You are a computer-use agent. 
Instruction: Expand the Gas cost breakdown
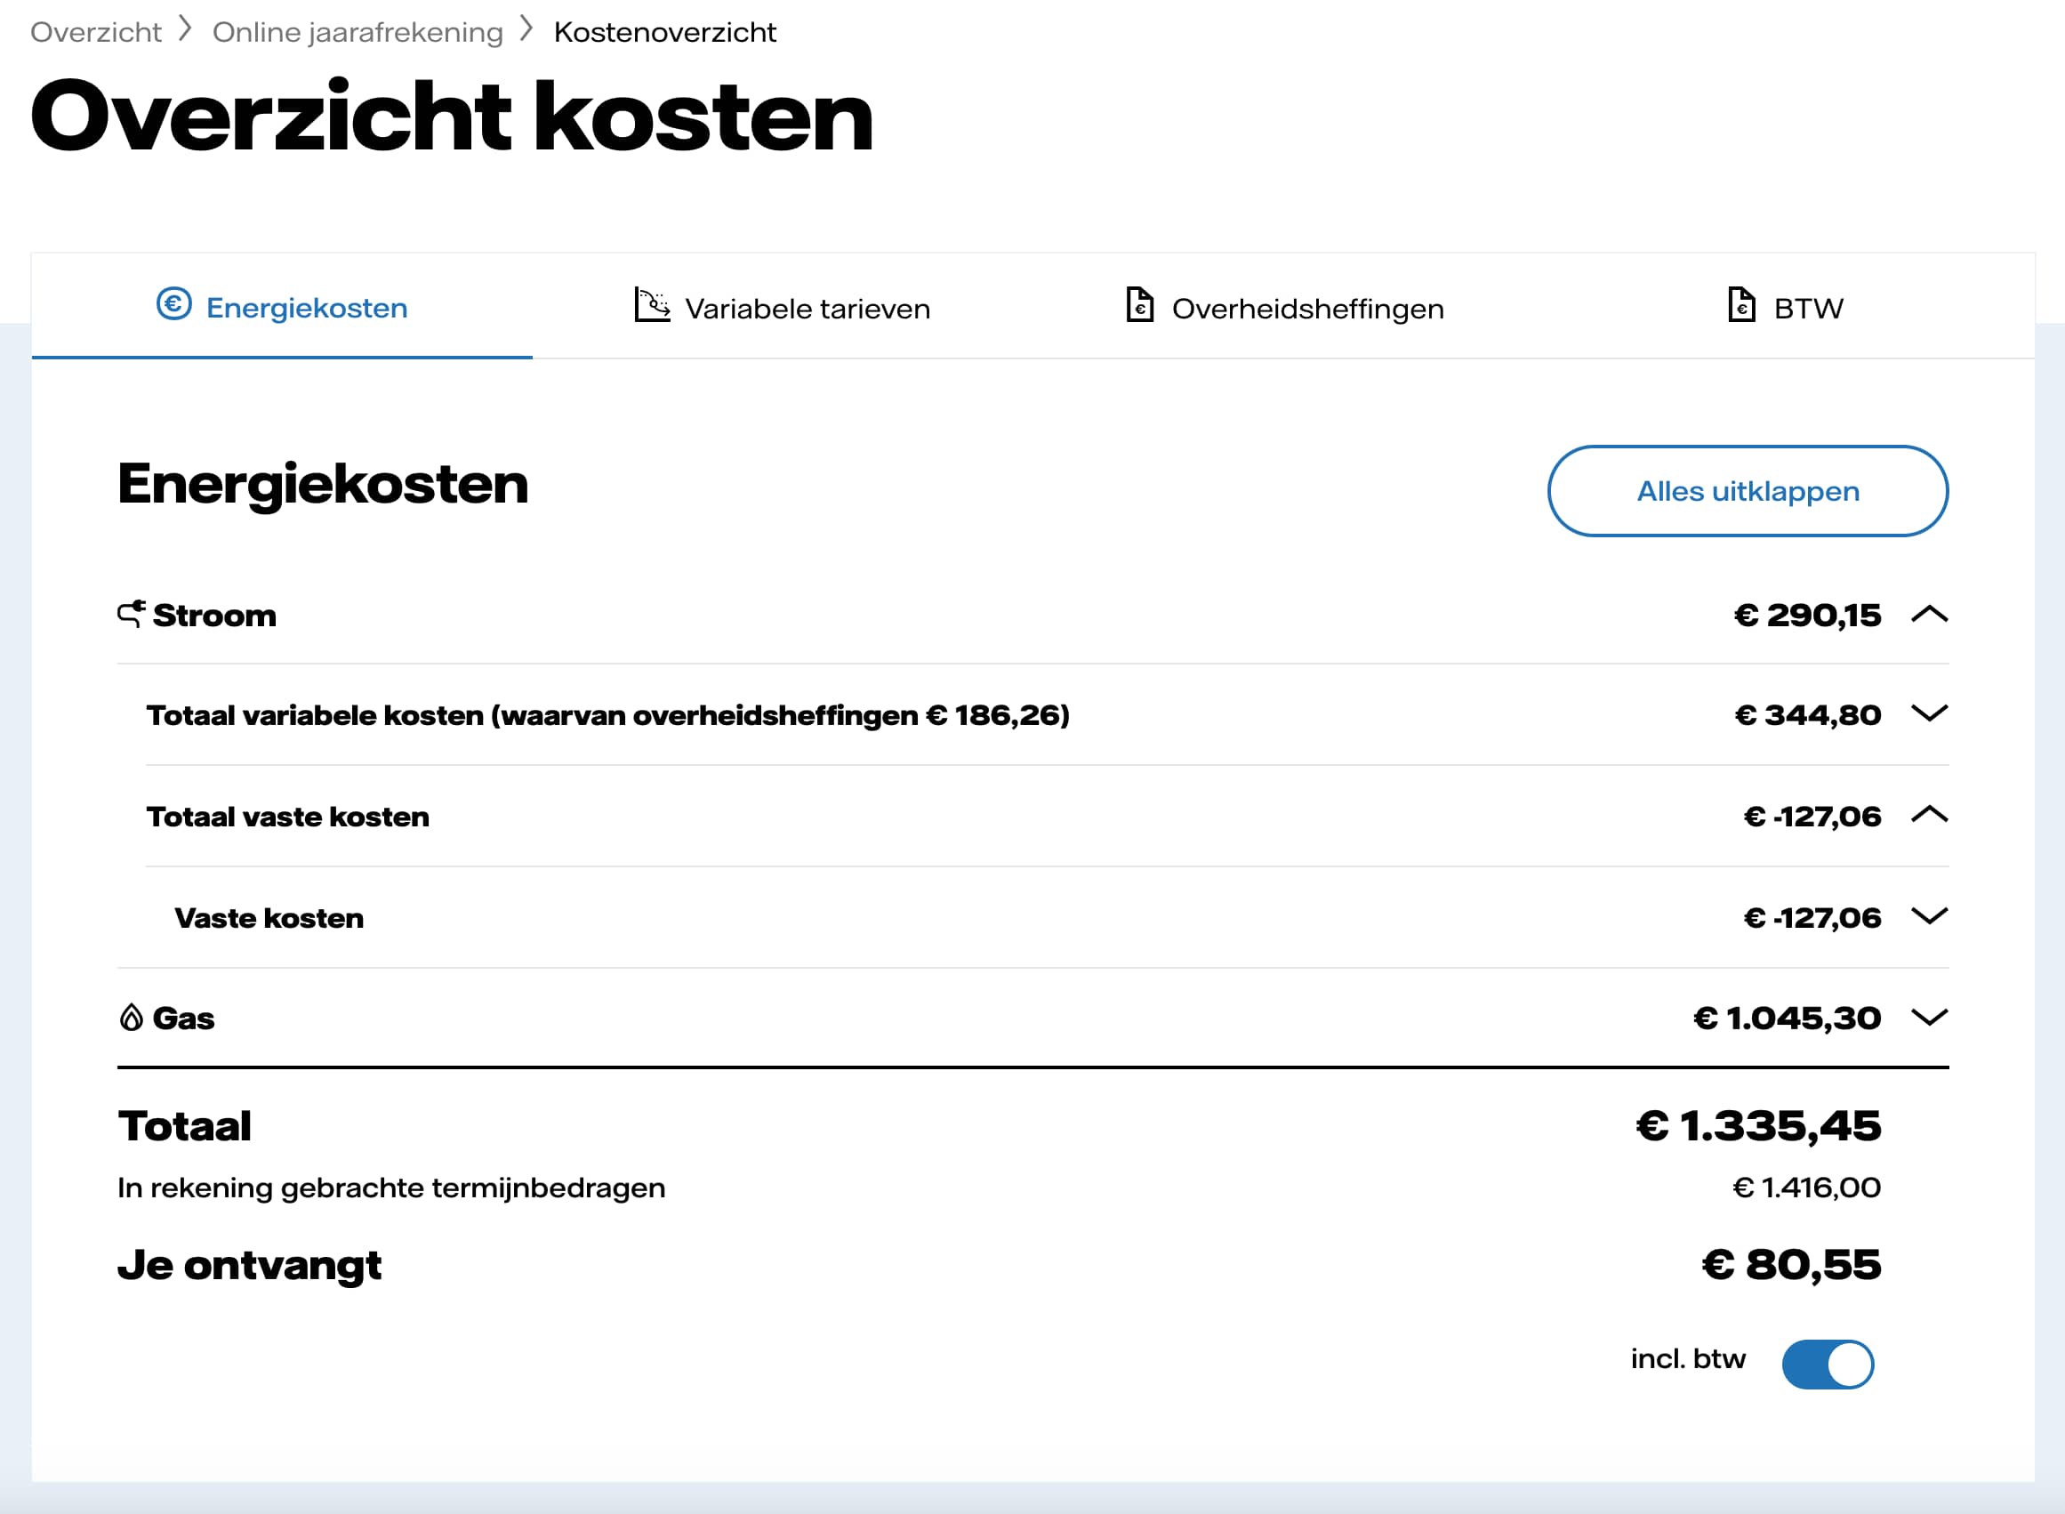(1931, 1017)
